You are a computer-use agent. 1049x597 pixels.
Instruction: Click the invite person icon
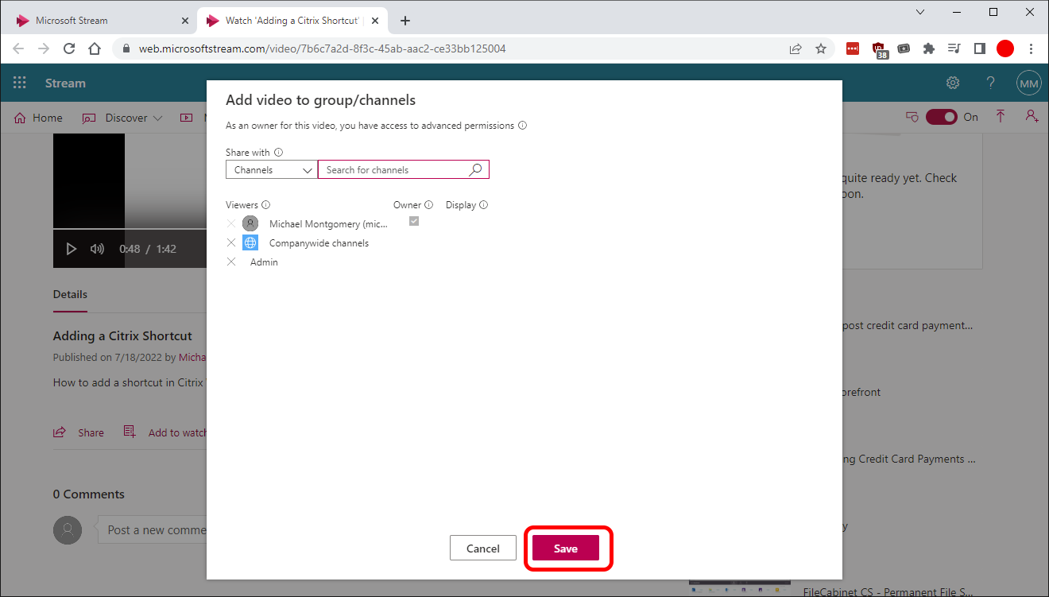[1032, 117]
